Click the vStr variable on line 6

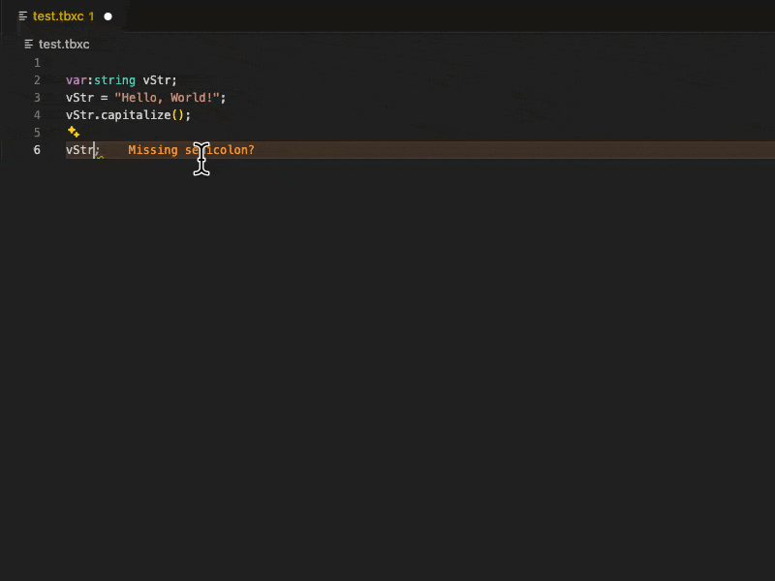pos(78,150)
